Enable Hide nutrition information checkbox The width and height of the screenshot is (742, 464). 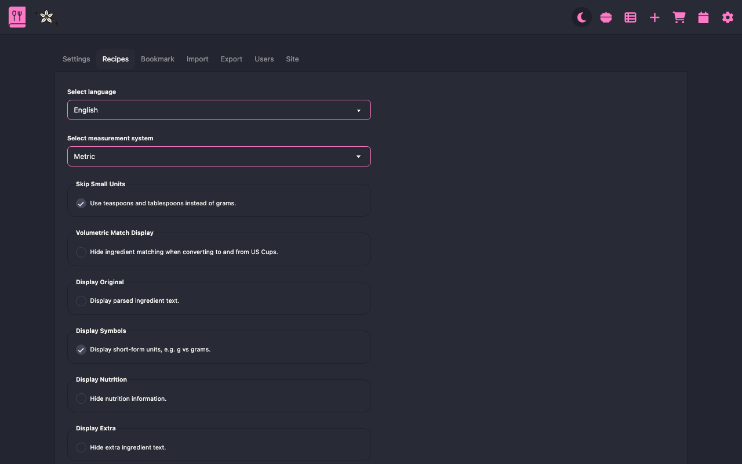tap(81, 398)
